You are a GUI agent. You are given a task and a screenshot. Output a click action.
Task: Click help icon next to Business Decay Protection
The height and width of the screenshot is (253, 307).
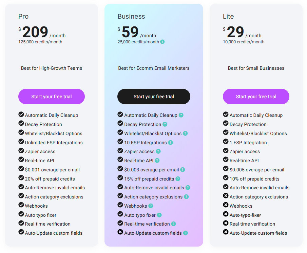pyautogui.click(x=165, y=124)
